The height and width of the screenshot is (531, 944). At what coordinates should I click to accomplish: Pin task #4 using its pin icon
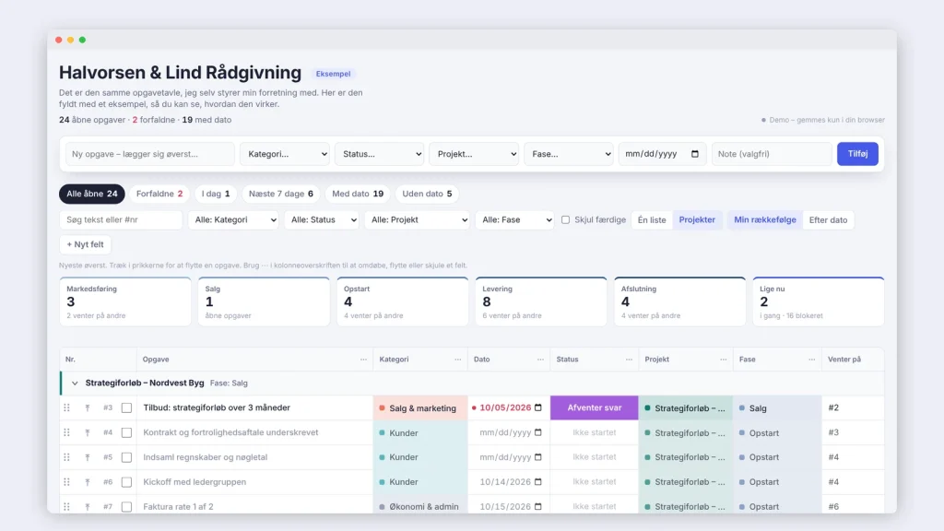pos(88,432)
